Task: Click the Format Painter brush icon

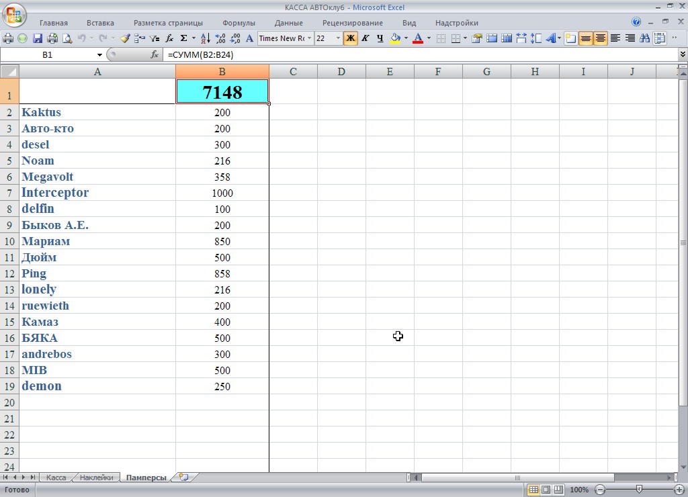Action: 125,38
